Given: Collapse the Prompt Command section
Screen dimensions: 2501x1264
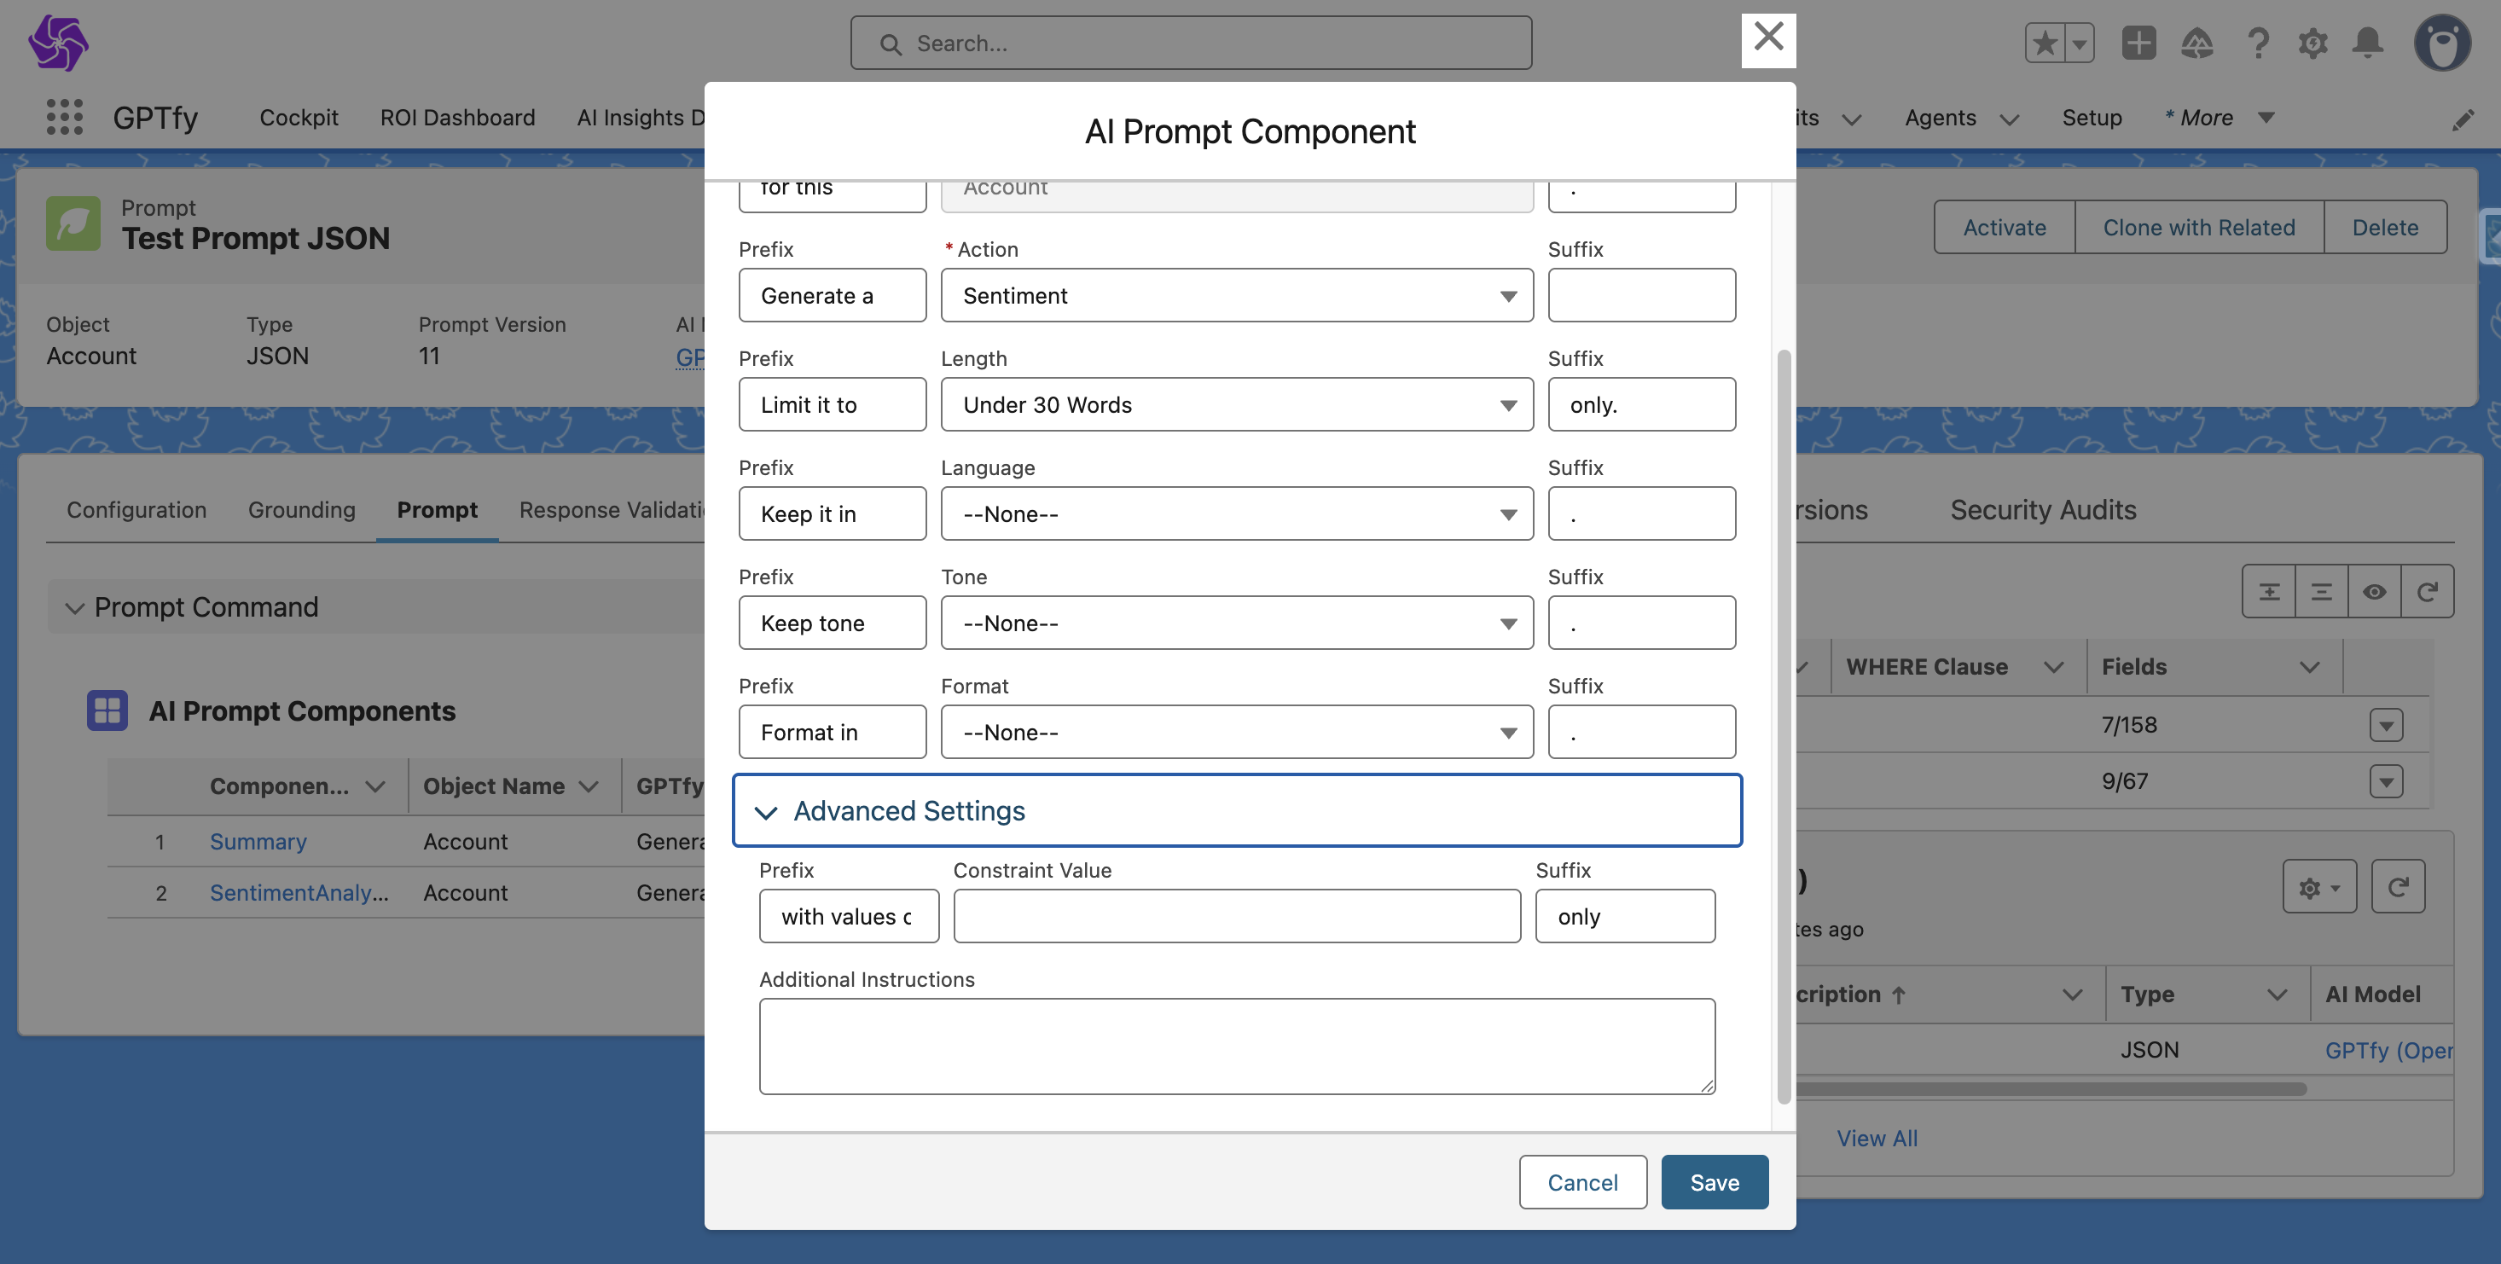Looking at the screenshot, I should pyautogui.click(x=75, y=608).
